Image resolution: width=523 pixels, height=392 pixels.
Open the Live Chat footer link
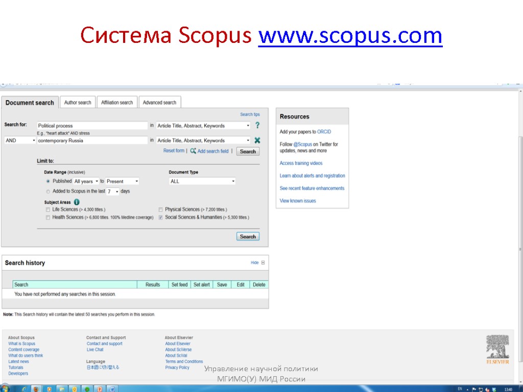pos(95,350)
